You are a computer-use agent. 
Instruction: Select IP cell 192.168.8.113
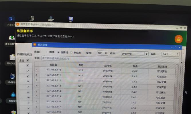click(x=53, y=85)
